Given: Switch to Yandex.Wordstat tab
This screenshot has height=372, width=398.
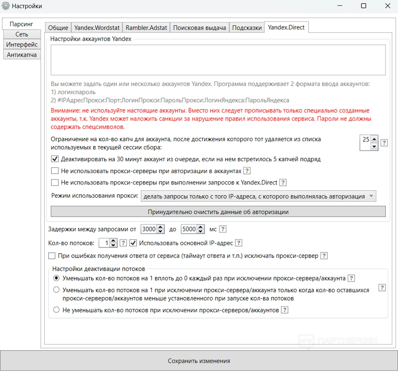Looking at the screenshot, I should (x=97, y=28).
